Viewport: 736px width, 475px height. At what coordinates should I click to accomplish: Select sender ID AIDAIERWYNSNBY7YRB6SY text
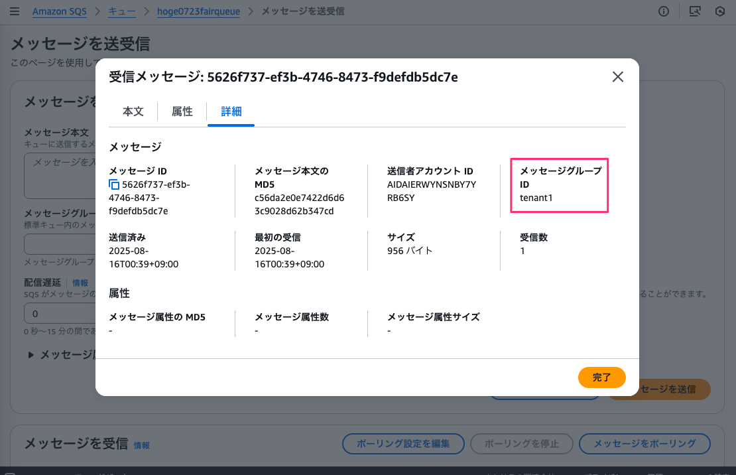pyautogui.click(x=432, y=191)
